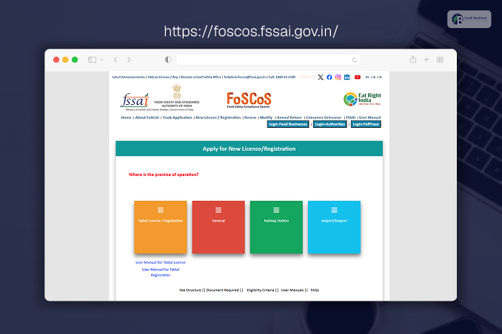Open the Annual Return menu item
Viewport: 502px width, 334px height.
coord(289,117)
